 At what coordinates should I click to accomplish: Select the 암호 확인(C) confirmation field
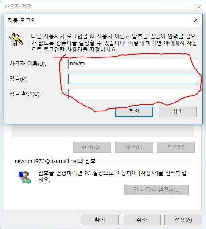pyautogui.click(x=132, y=94)
